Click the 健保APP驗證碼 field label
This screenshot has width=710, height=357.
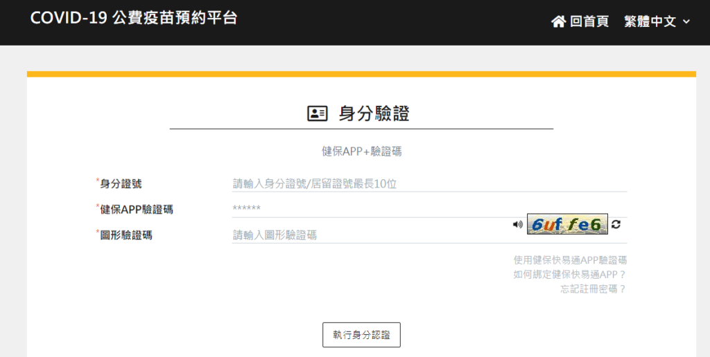click(x=136, y=209)
